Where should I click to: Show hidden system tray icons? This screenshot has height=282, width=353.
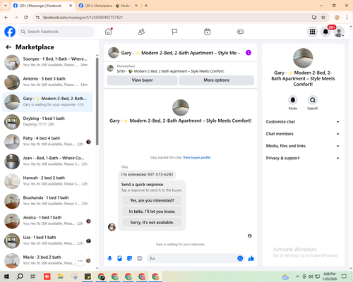click(297, 276)
